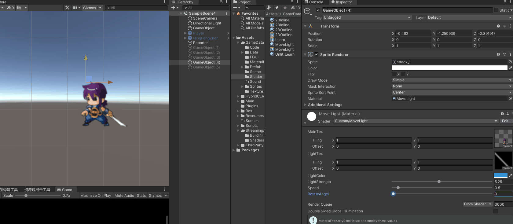Open the Layer dropdown showing Default
The width and height of the screenshot is (513, 224).
coord(470,17)
